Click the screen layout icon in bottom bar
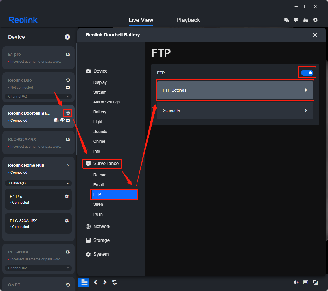 (x=306, y=282)
